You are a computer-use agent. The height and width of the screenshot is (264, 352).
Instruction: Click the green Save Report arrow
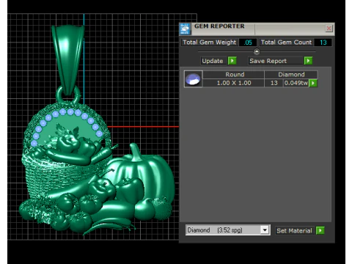[308, 61]
